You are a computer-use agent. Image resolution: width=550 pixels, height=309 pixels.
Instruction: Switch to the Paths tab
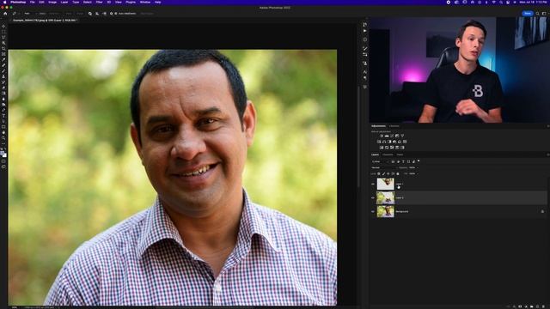pos(400,154)
